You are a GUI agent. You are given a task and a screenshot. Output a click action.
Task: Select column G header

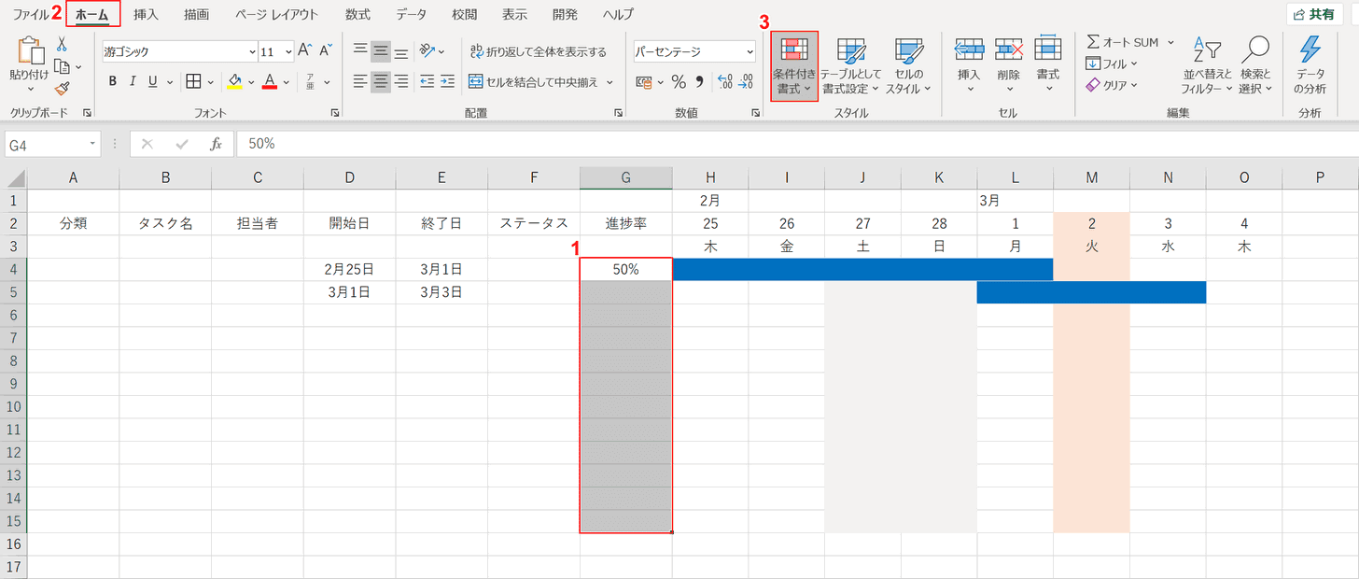click(x=626, y=177)
